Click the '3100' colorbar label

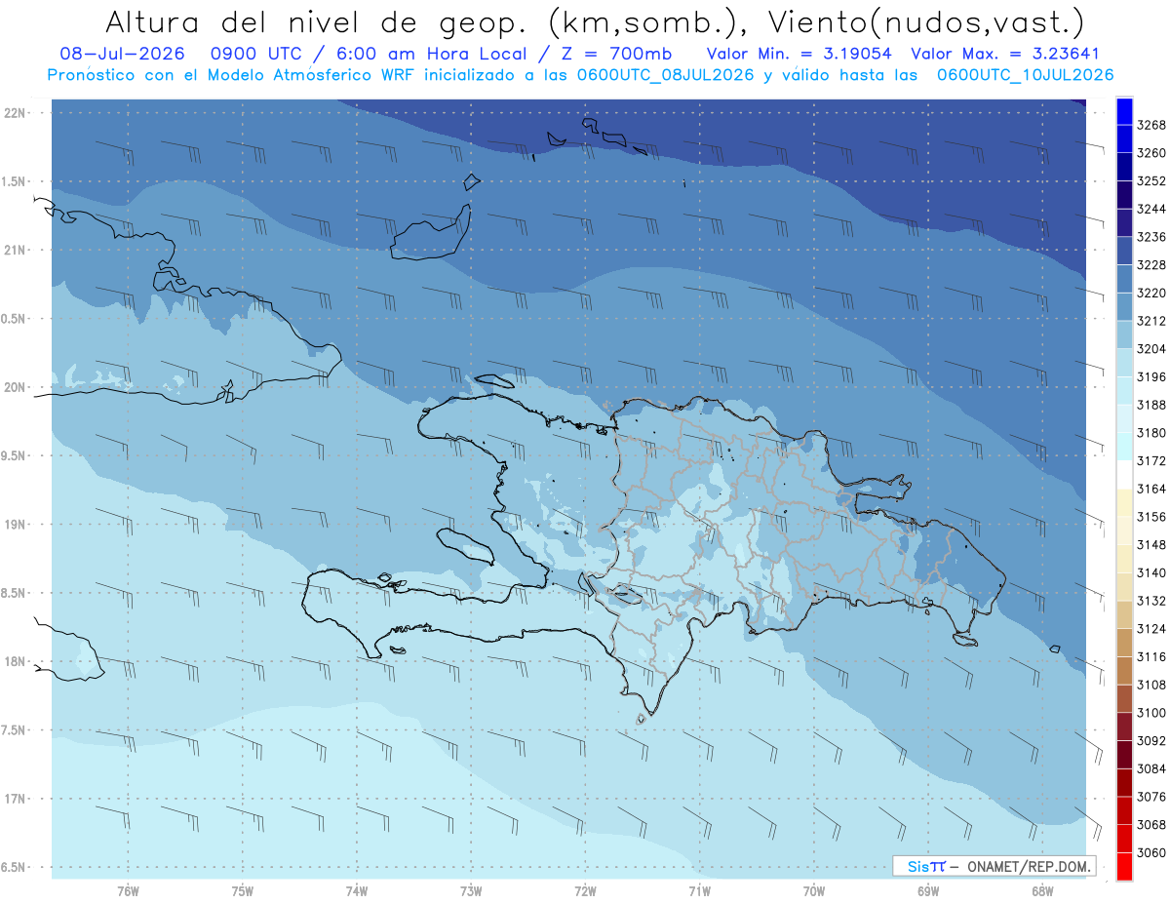(1151, 713)
